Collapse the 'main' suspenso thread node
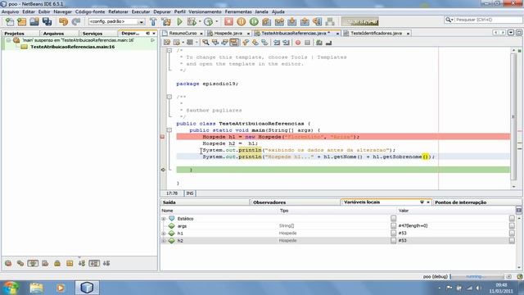The width and height of the screenshot is (524, 295). (9, 40)
